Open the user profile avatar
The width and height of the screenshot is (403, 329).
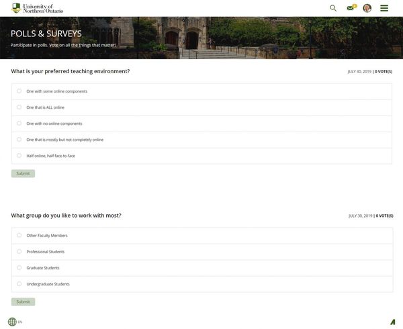tap(367, 8)
